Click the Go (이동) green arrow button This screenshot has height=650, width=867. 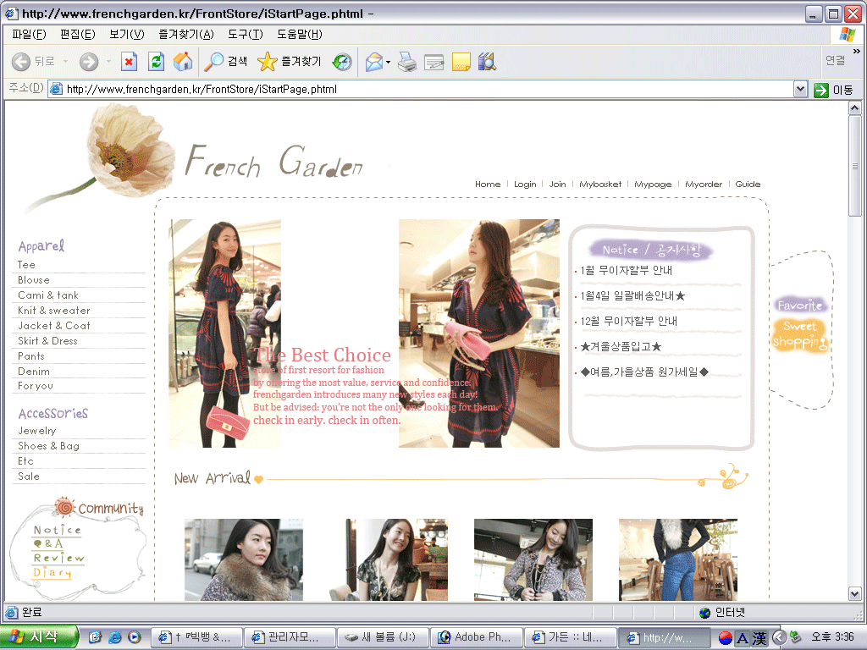coord(833,90)
